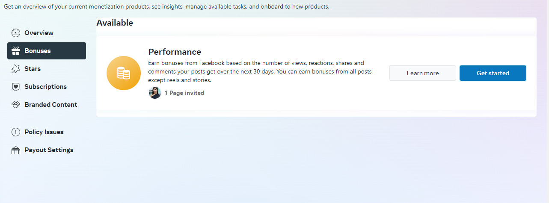
Task: Click the Learn more button
Action: tap(423, 73)
